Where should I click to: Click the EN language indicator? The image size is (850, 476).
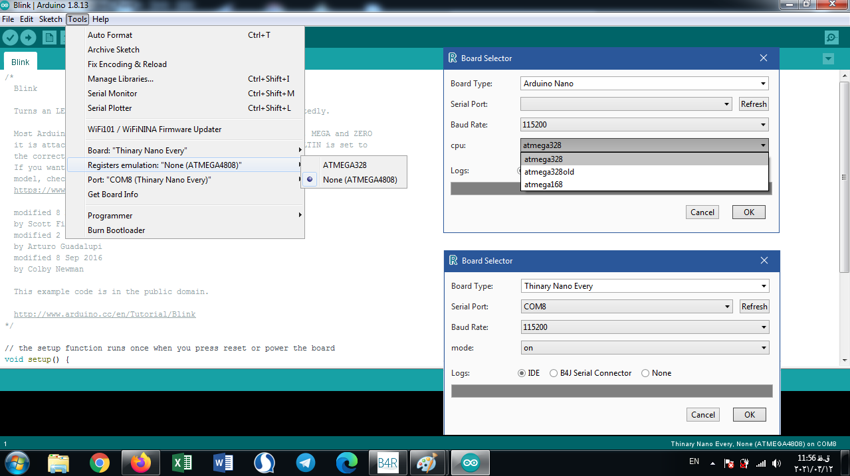click(x=694, y=461)
